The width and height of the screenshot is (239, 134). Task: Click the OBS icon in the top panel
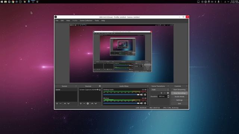21,2
